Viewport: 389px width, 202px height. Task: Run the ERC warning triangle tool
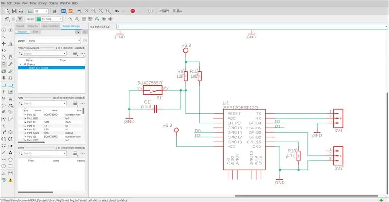(10, 180)
